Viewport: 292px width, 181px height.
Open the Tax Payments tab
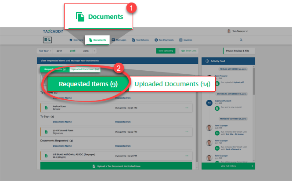pos(164,40)
